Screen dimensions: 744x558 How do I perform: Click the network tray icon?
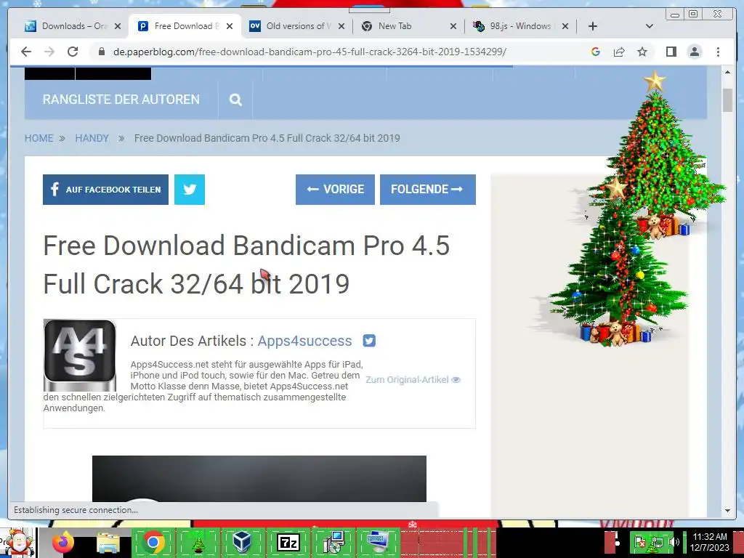tap(657, 542)
